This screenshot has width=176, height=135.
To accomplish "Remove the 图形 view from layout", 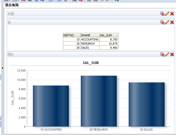I will click(172, 54).
